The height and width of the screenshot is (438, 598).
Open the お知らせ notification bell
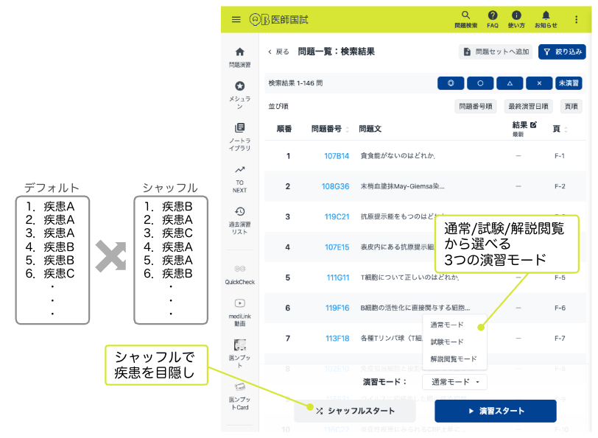click(546, 15)
